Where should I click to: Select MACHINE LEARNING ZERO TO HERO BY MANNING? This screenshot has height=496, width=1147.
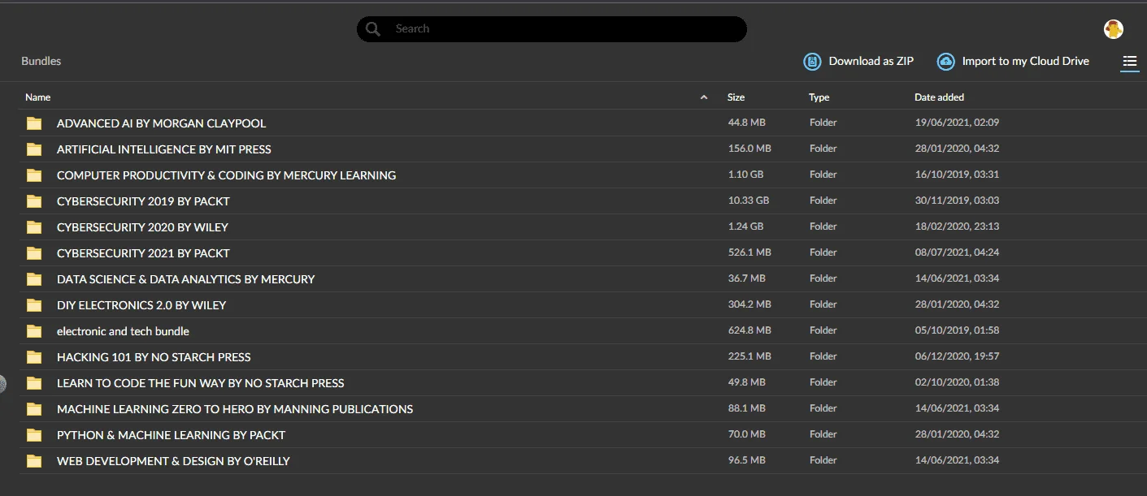[235, 409]
